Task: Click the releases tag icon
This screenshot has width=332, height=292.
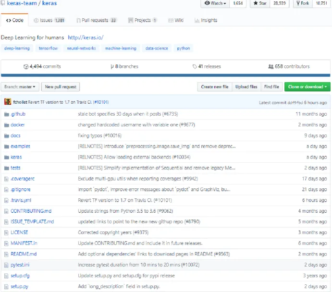Action: coord(195,67)
